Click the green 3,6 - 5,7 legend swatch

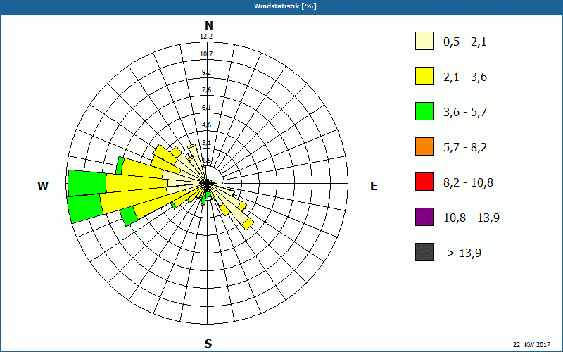424,111
